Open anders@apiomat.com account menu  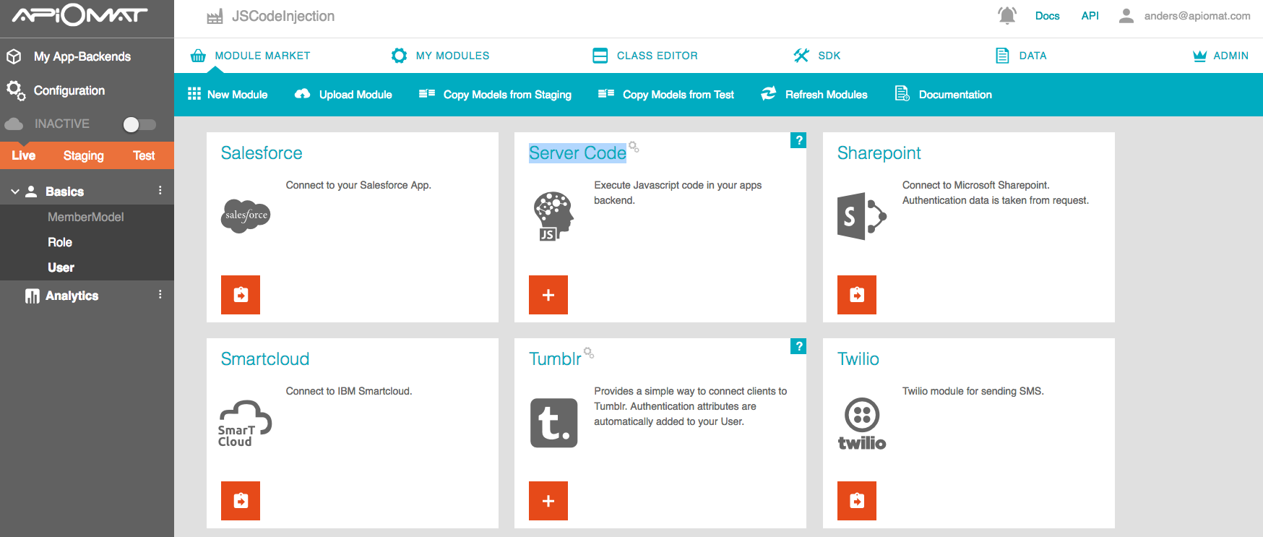coord(1197,16)
